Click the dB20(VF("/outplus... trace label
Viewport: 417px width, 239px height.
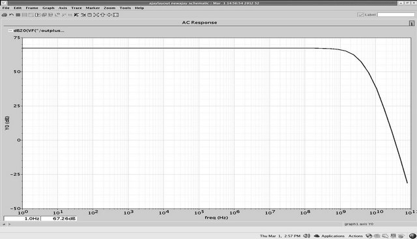(x=39, y=31)
